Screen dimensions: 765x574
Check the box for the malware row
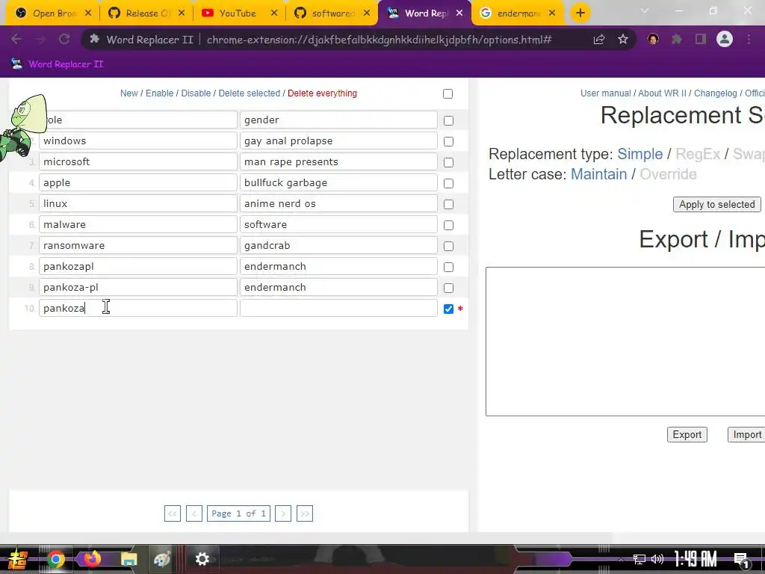[x=448, y=226]
